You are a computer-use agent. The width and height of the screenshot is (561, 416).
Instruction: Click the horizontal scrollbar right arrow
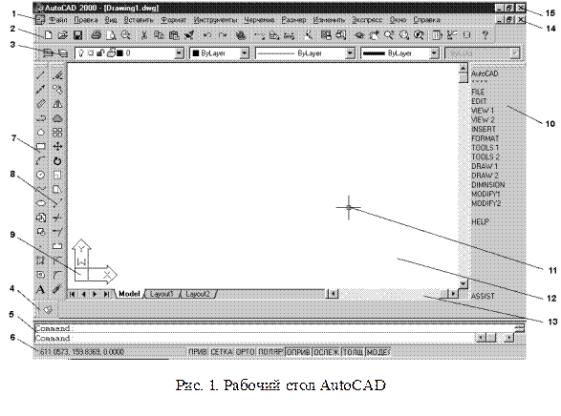click(x=454, y=294)
